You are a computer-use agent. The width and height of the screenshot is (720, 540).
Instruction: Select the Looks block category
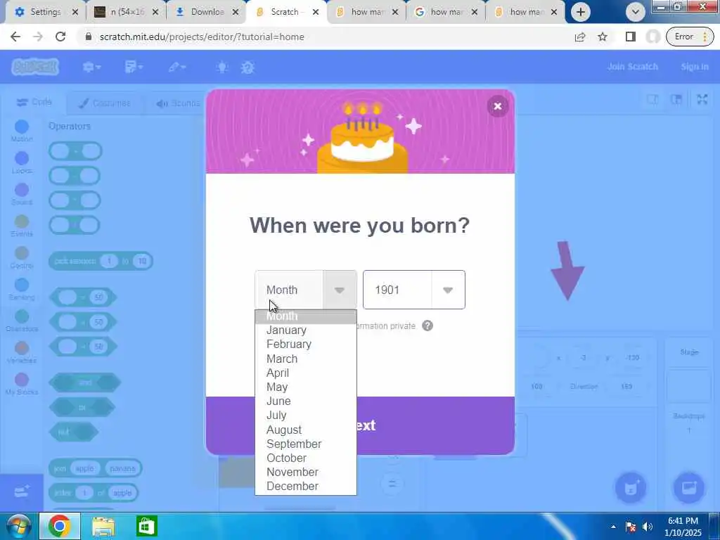tap(22, 162)
